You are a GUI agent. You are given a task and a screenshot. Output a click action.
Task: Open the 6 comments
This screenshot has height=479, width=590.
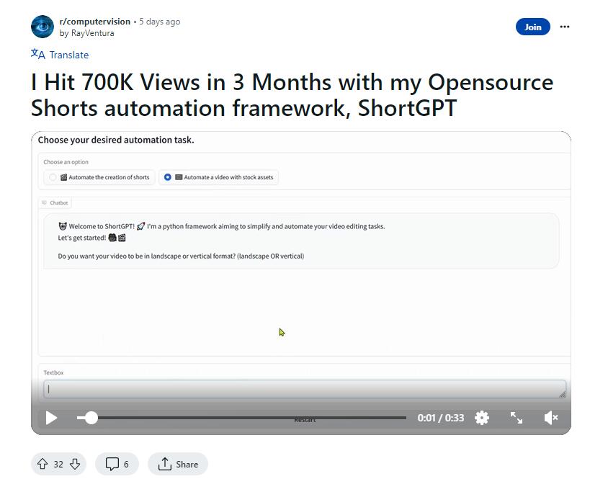click(x=117, y=464)
